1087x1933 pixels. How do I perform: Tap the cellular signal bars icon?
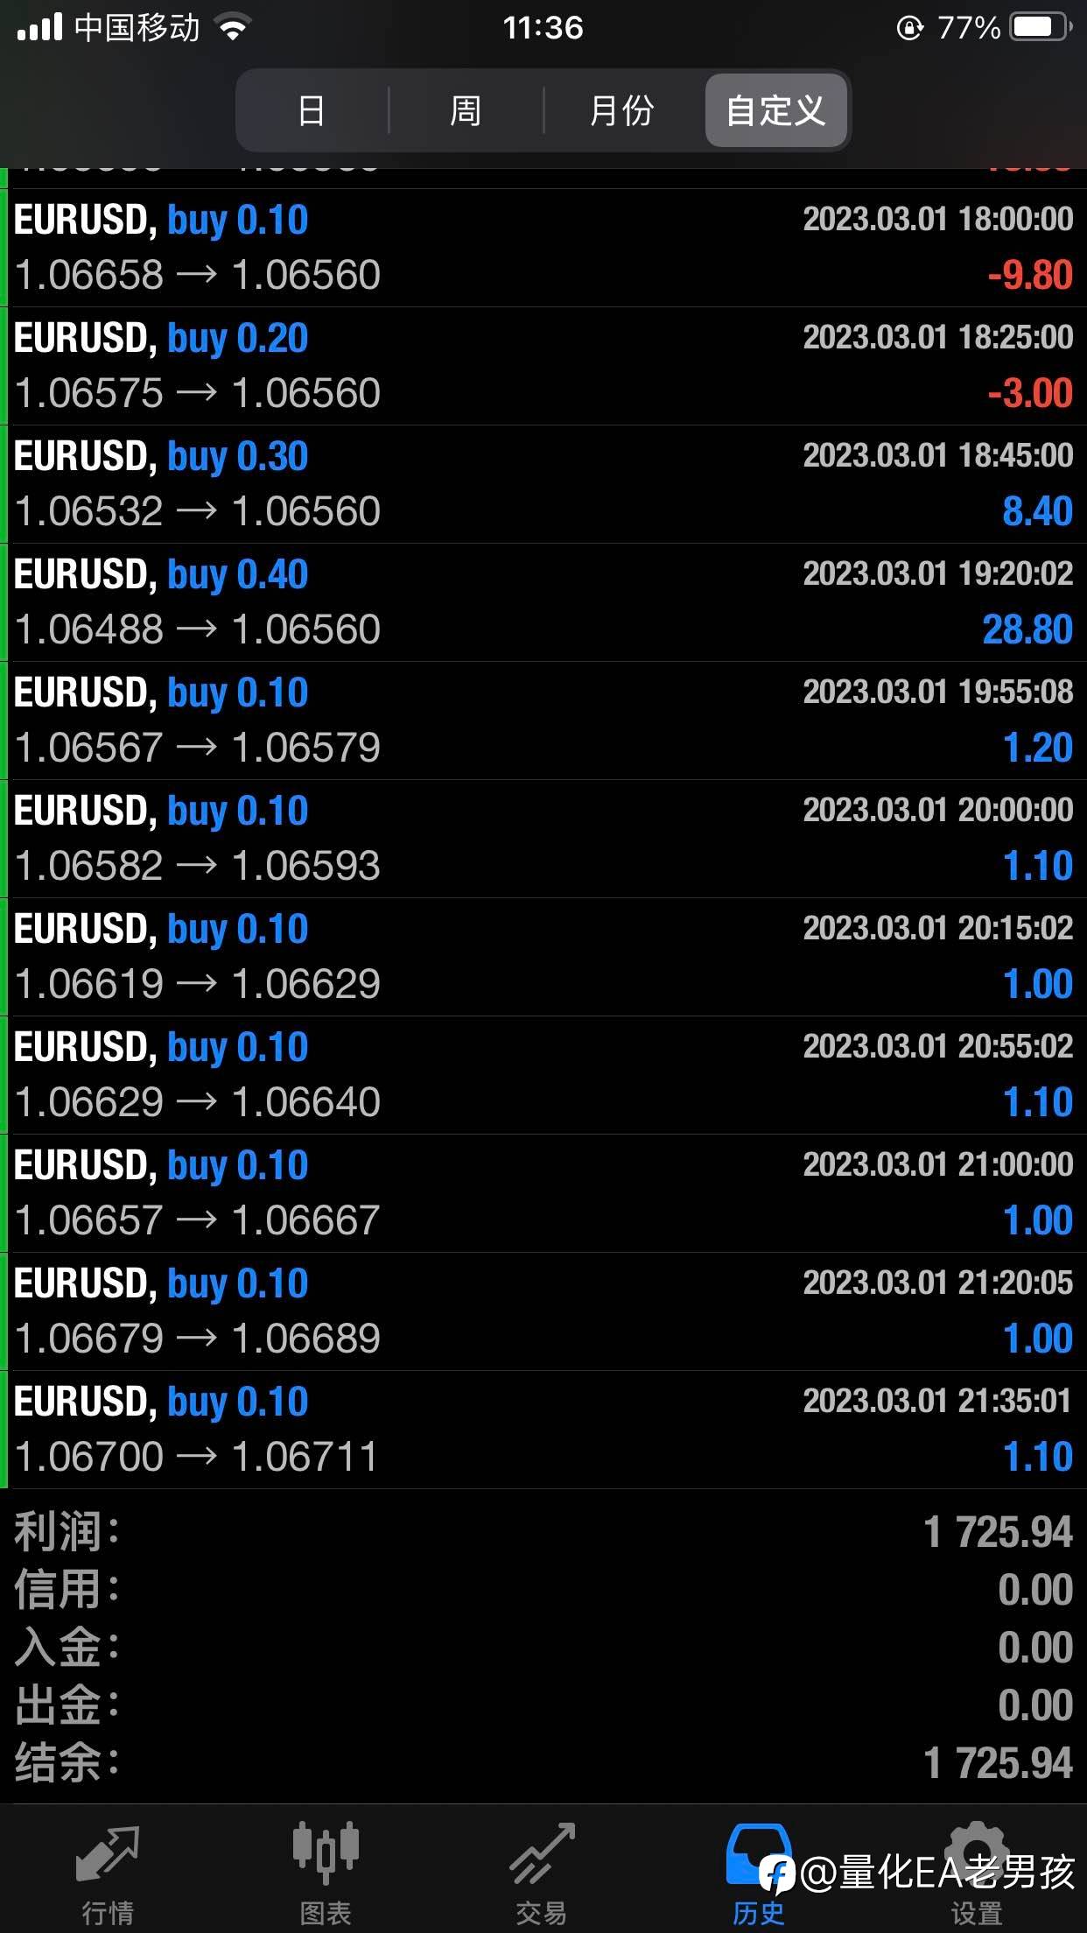pos(40,28)
